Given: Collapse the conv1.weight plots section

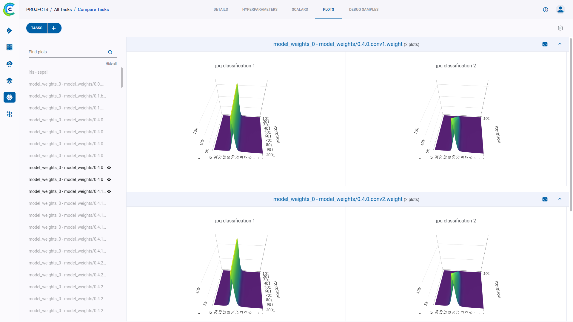Looking at the screenshot, I should coord(560,44).
